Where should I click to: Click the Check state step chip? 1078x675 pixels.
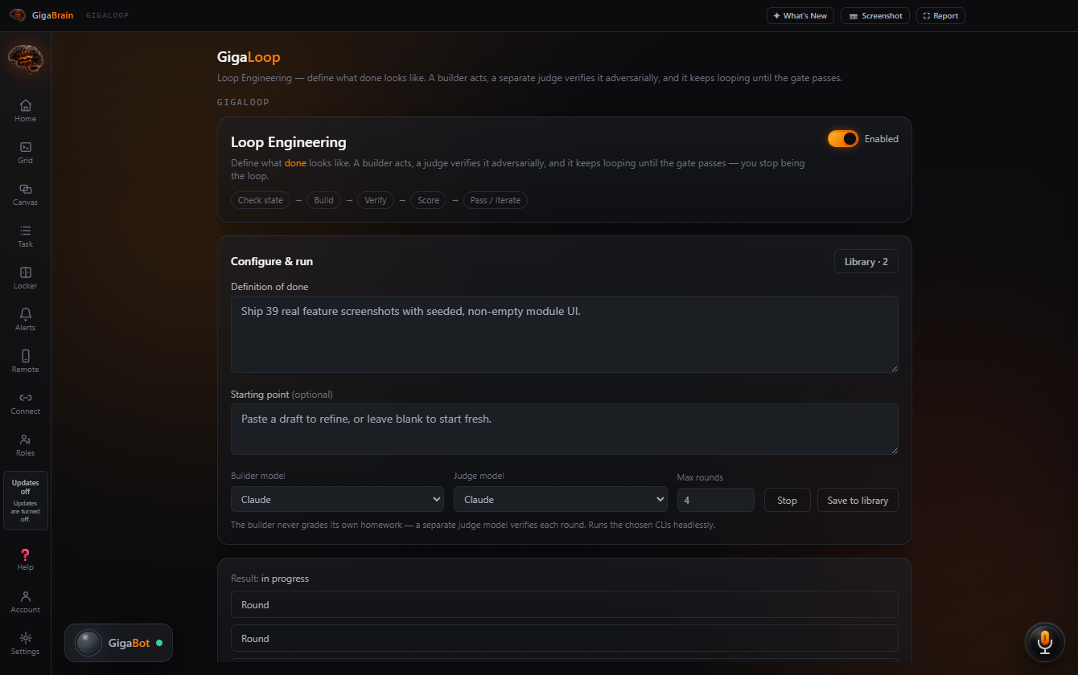(x=261, y=200)
